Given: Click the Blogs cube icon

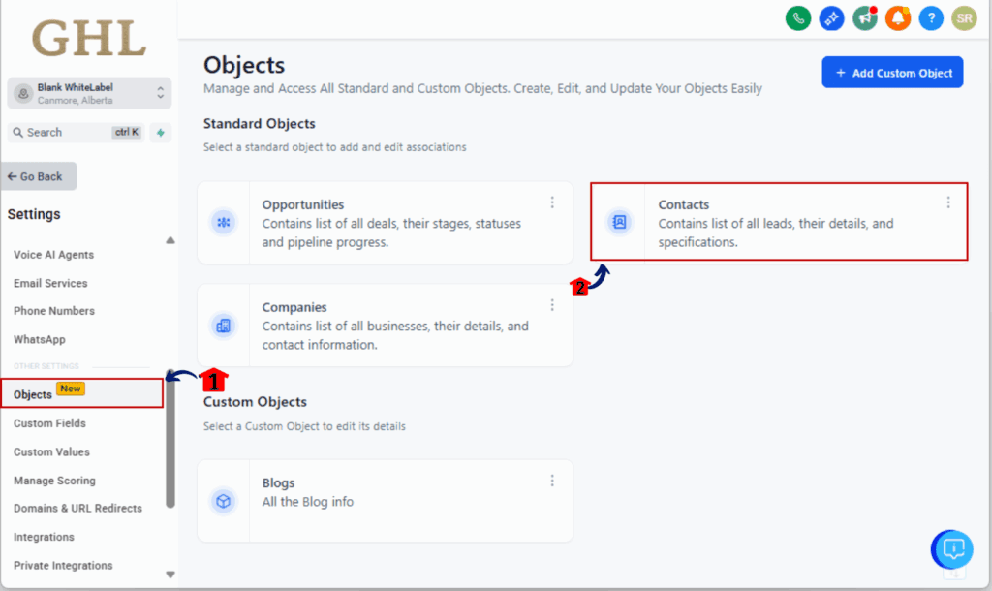Looking at the screenshot, I should pos(224,501).
